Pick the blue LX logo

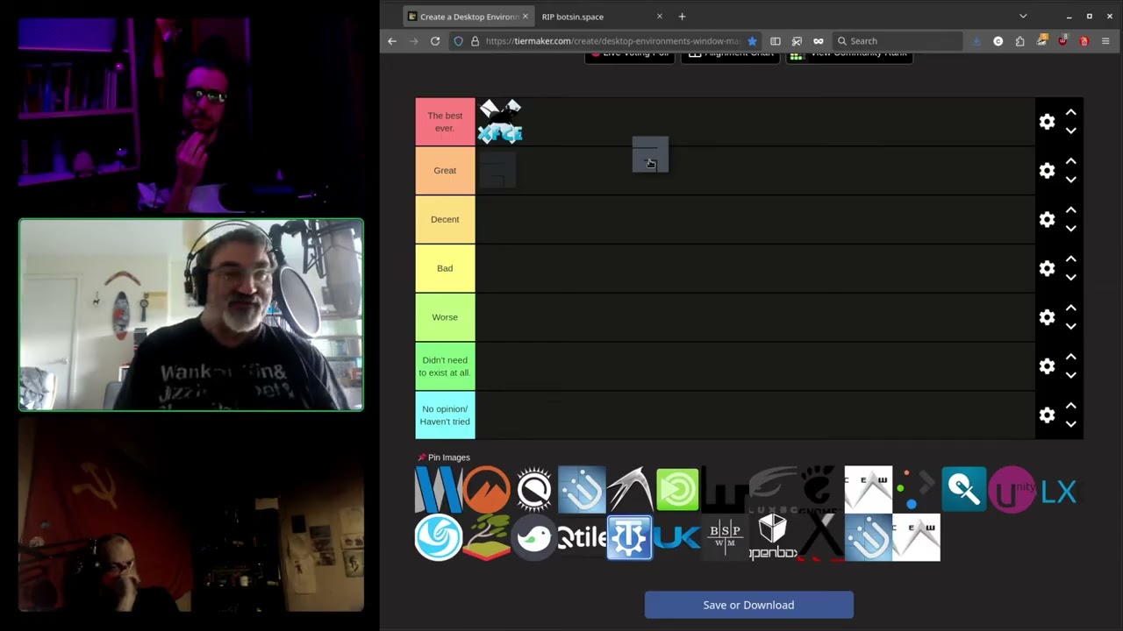coord(1059,491)
